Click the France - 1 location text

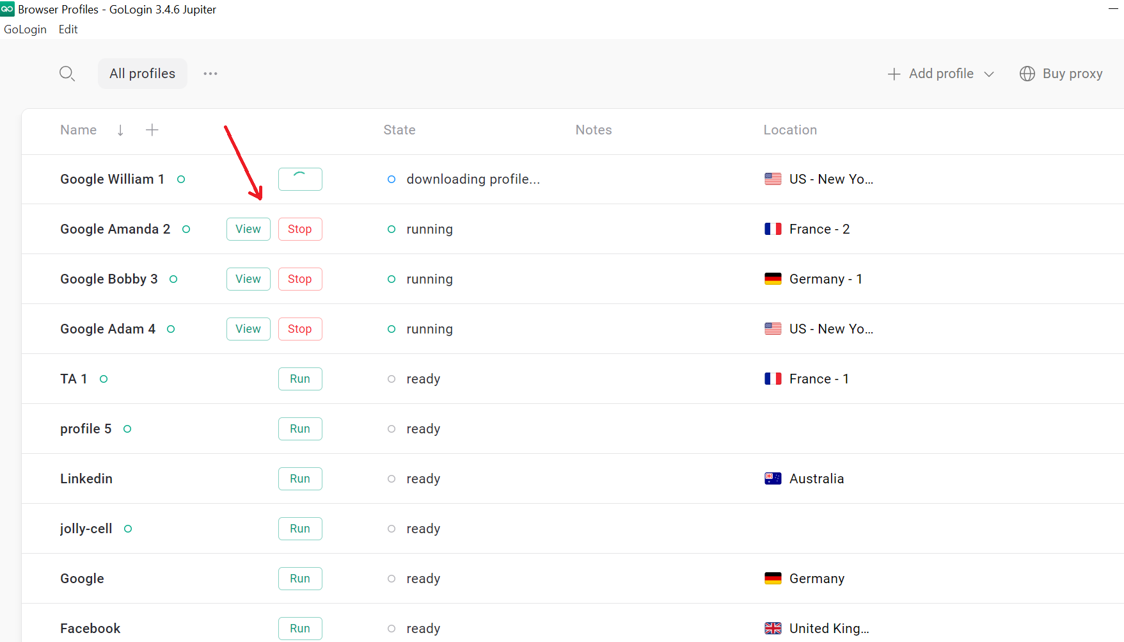tap(819, 379)
